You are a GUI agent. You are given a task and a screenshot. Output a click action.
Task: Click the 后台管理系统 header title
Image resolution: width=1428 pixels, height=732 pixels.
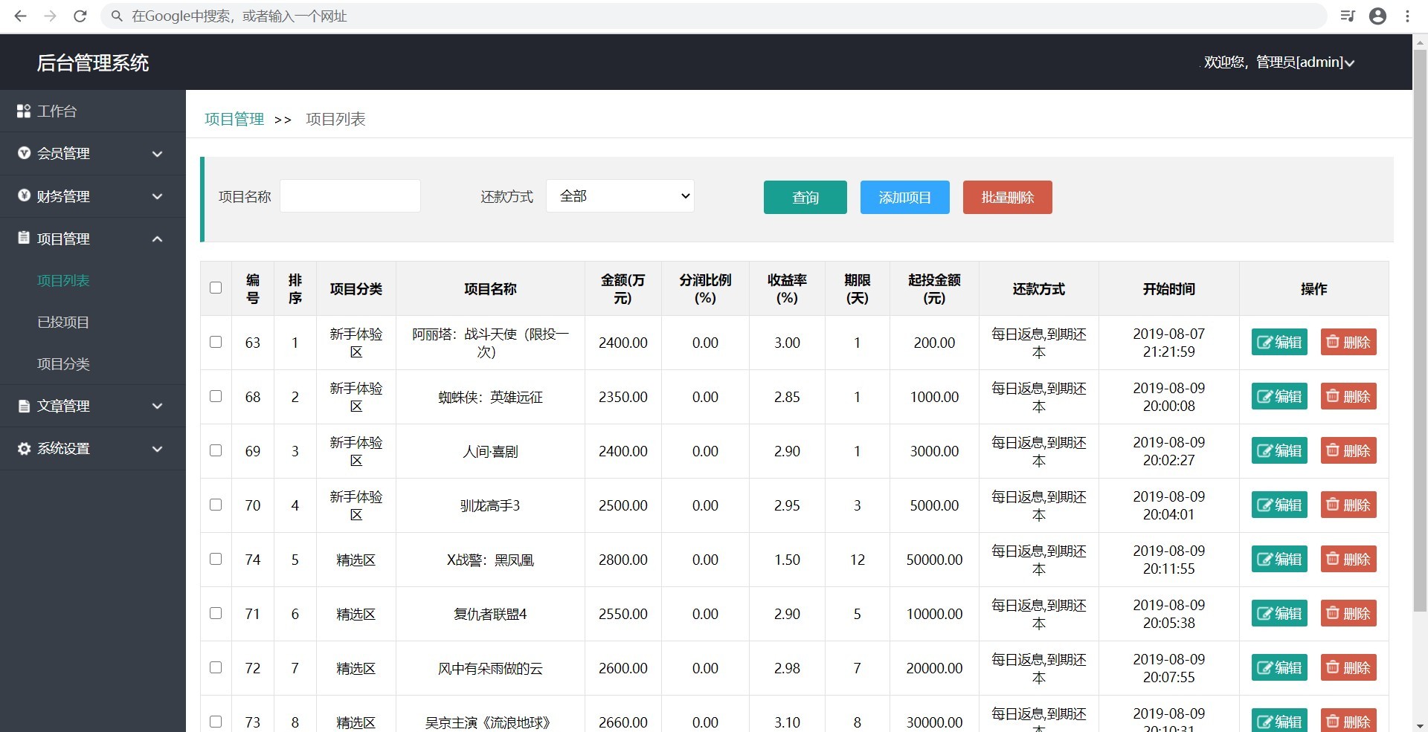point(93,63)
